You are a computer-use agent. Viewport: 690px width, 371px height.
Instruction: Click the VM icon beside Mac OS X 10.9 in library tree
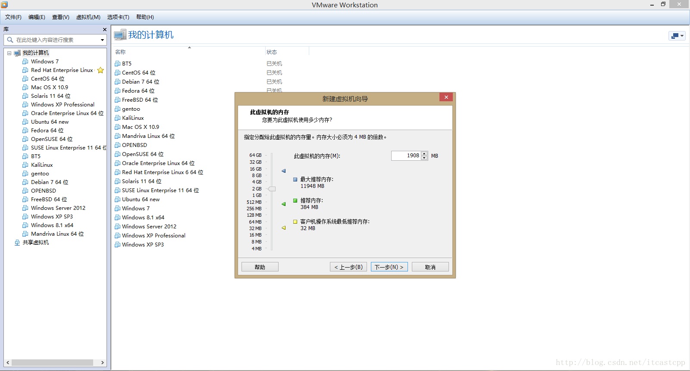25,87
